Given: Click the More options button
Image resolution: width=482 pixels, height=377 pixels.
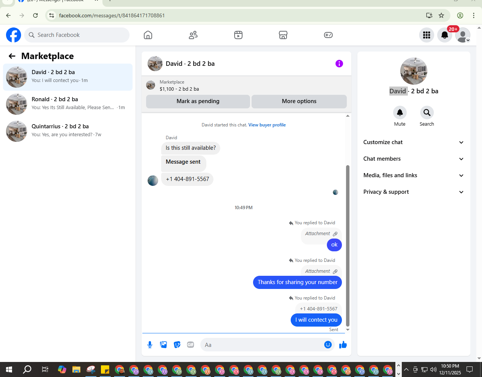Looking at the screenshot, I should (299, 101).
